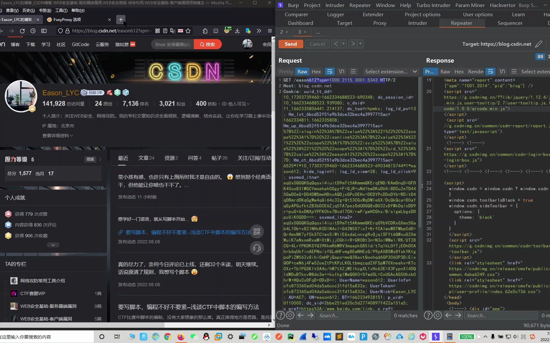Click the padlock site info icon

(x=67, y=31)
